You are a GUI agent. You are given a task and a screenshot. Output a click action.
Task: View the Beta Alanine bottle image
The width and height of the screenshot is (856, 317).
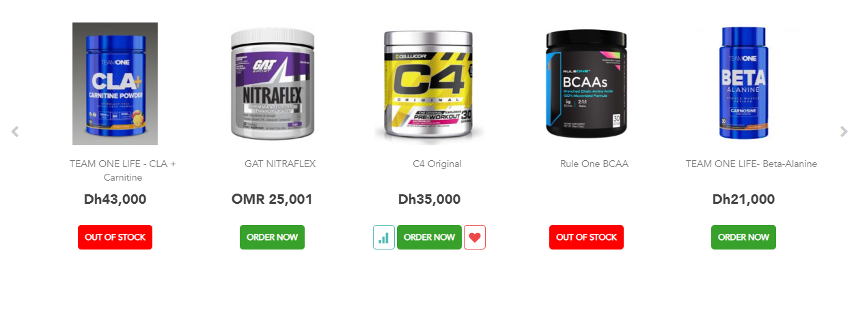(743, 84)
